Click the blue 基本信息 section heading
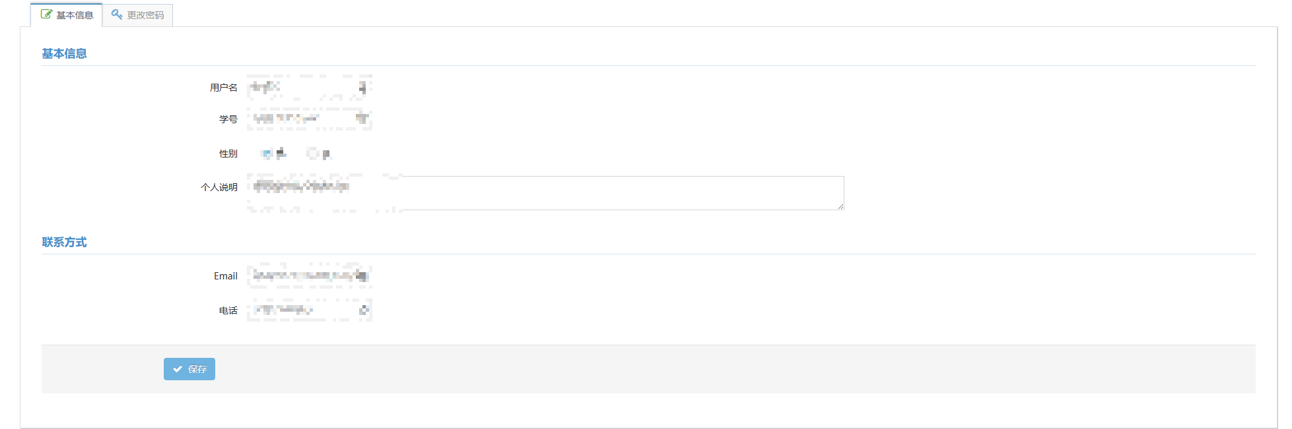The width and height of the screenshot is (1292, 429). tap(64, 53)
